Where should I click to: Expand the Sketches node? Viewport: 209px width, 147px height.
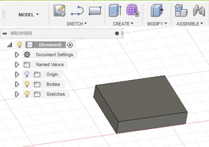[x=17, y=94]
